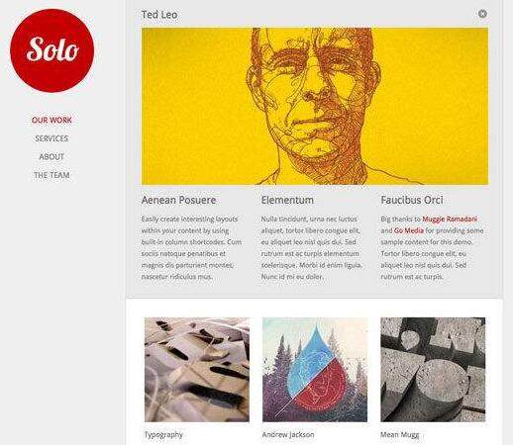Click the Faucibus Orci column heading
This screenshot has width=513, height=445.
click(x=412, y=200)
